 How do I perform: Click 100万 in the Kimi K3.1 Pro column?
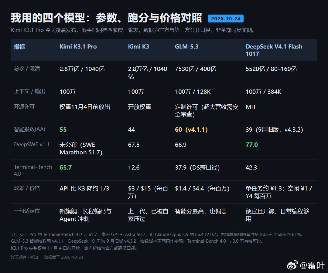pyautogui.click(x=67, y=92)
